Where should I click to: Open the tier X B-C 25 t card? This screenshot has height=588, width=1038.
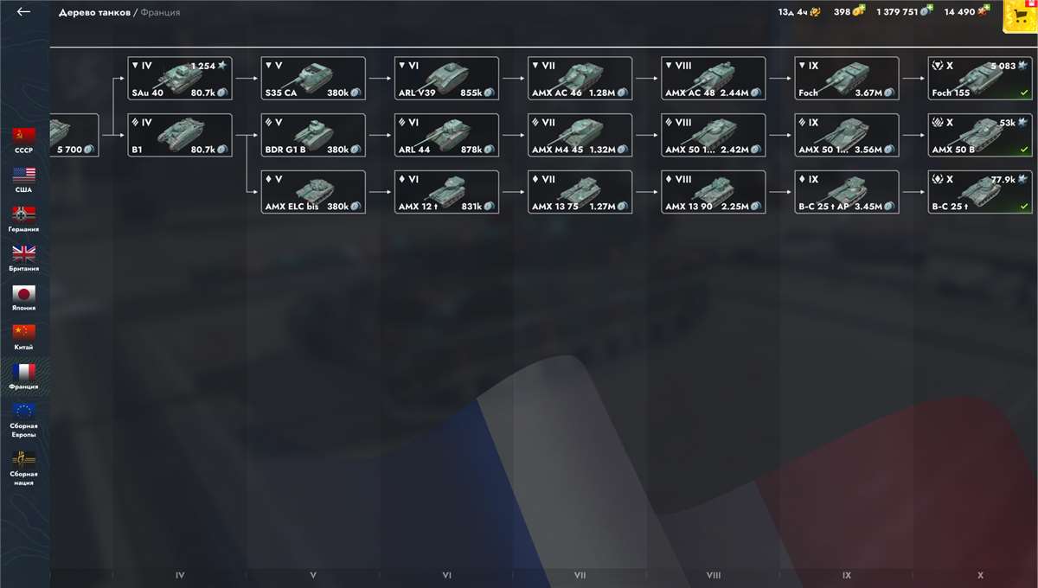980,192
